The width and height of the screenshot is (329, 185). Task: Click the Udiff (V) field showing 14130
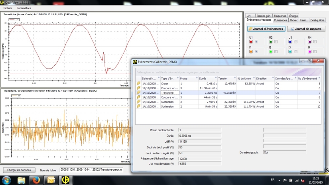[x=199, y=142]
